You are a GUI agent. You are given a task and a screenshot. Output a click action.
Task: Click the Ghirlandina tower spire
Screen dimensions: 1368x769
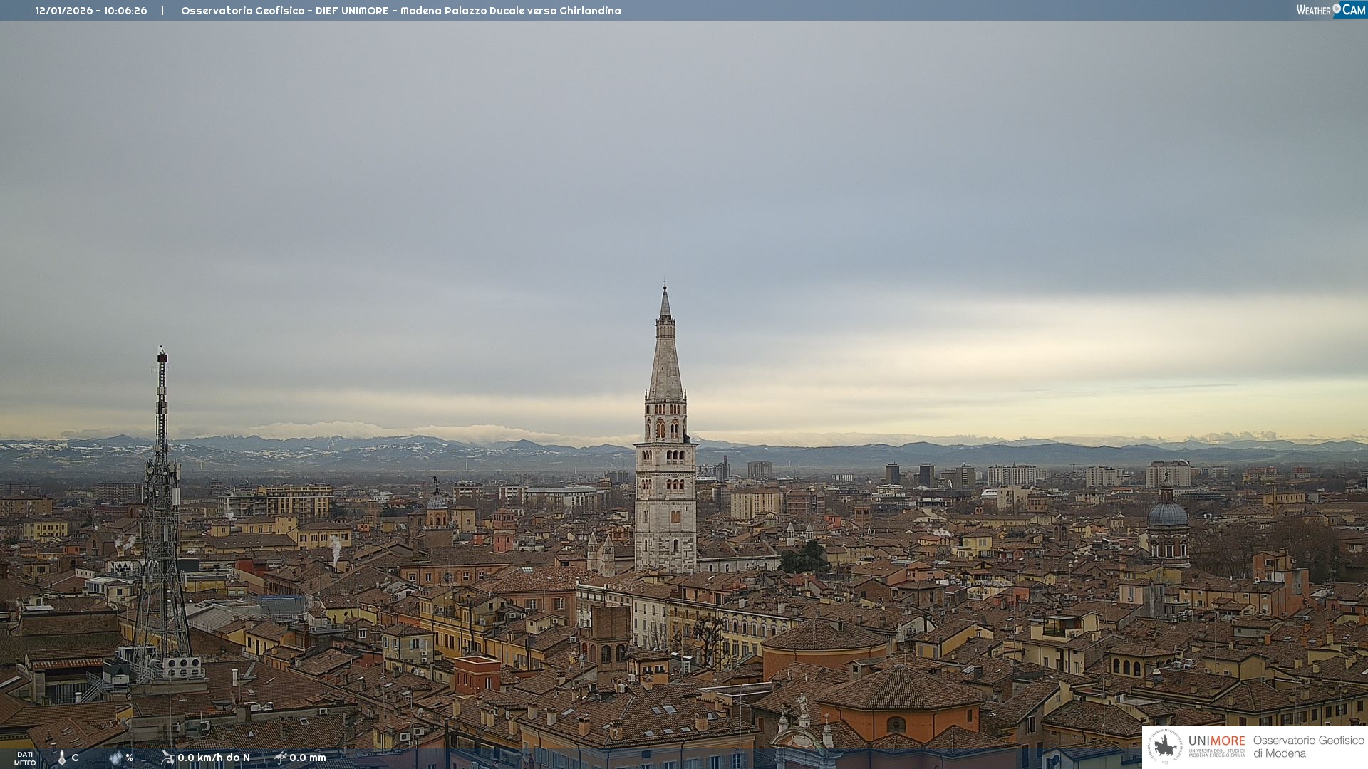tap(665, 356)
